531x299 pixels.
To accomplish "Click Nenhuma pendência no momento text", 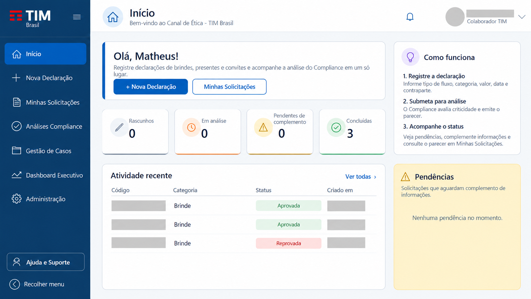I will pos(457,218).
